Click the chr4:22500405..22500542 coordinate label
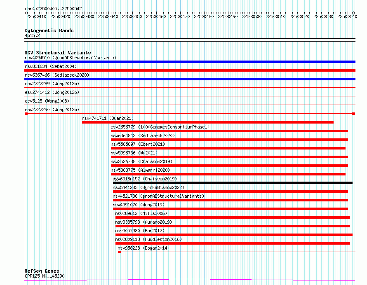Image resolution: width=367 pixels, height=285 pixels. [x=53, y=9]
